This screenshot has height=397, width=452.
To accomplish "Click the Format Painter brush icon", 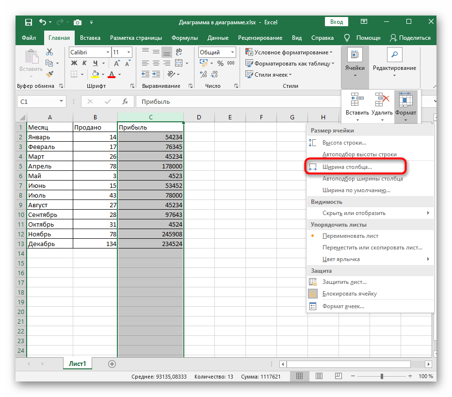I will [x=49, y=74].
